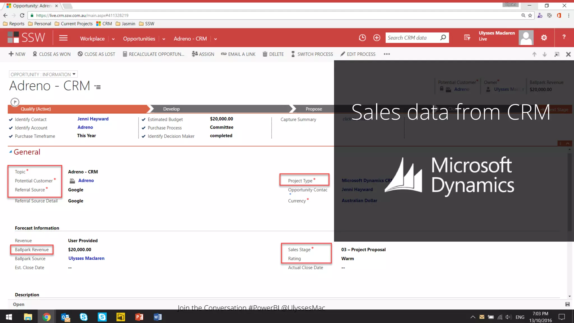The height and width of the screenshot is (323, 574).
Task: Toggle the Identify Contact checkmark
Action: [11, 119]
